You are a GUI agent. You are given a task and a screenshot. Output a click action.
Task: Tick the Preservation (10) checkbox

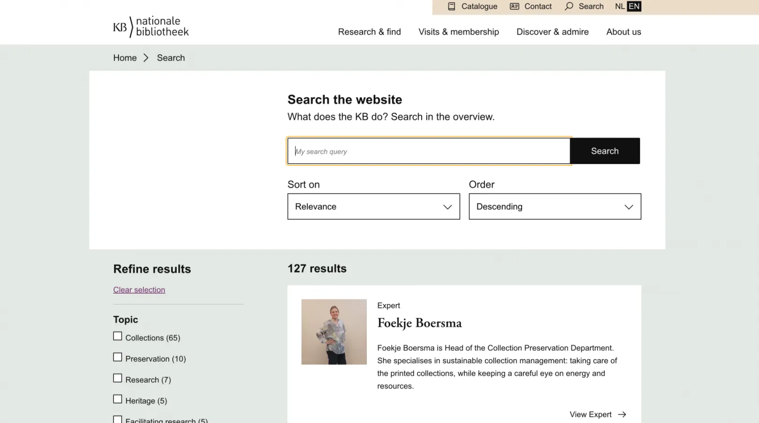tap(118, 357)
